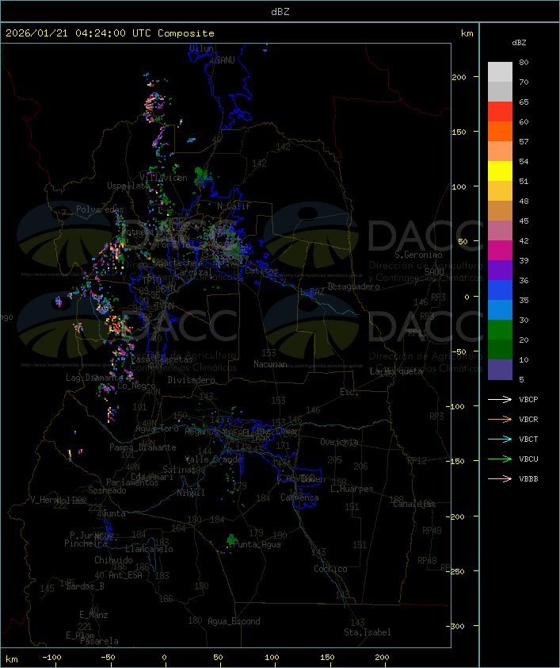Click the Divisadero map label
The height and width of the screenshot is (668, 560).
pos(191,380)
